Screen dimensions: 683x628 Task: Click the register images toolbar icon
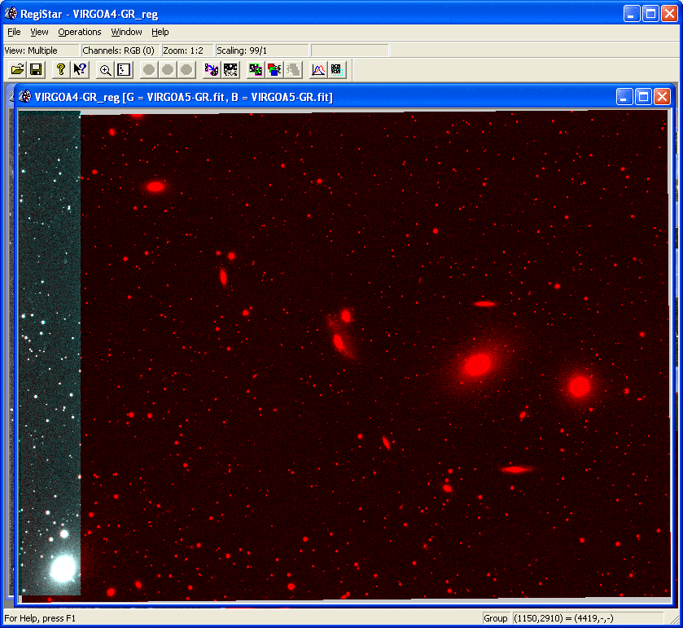(x=212, y=70)
